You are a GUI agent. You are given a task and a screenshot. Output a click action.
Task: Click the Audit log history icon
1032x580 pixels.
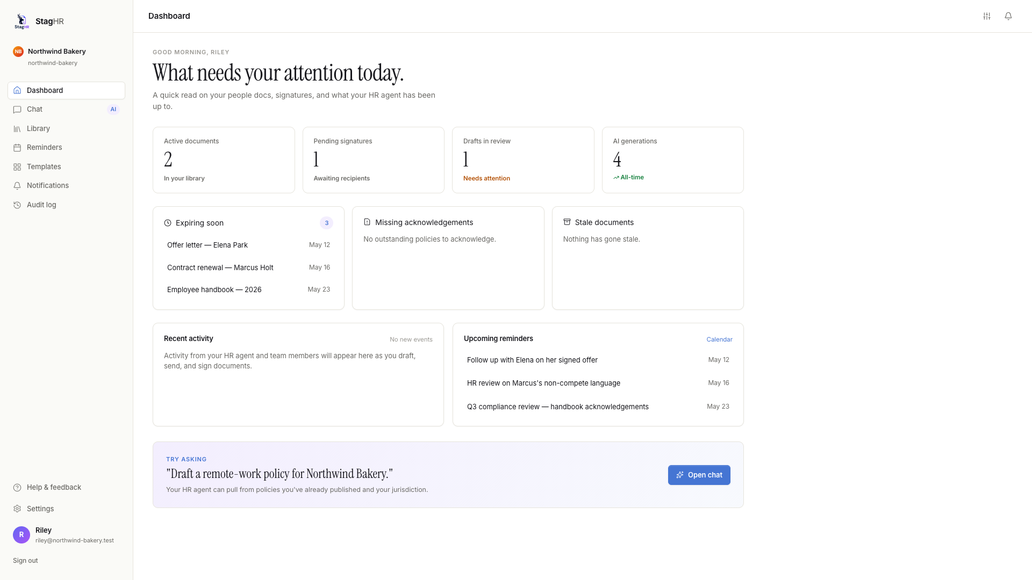click(17, 205)
